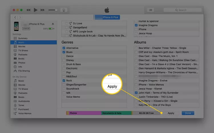
Task: Uncheck John Hiatt - Terms of My Surrender
Action: (136, 93)
